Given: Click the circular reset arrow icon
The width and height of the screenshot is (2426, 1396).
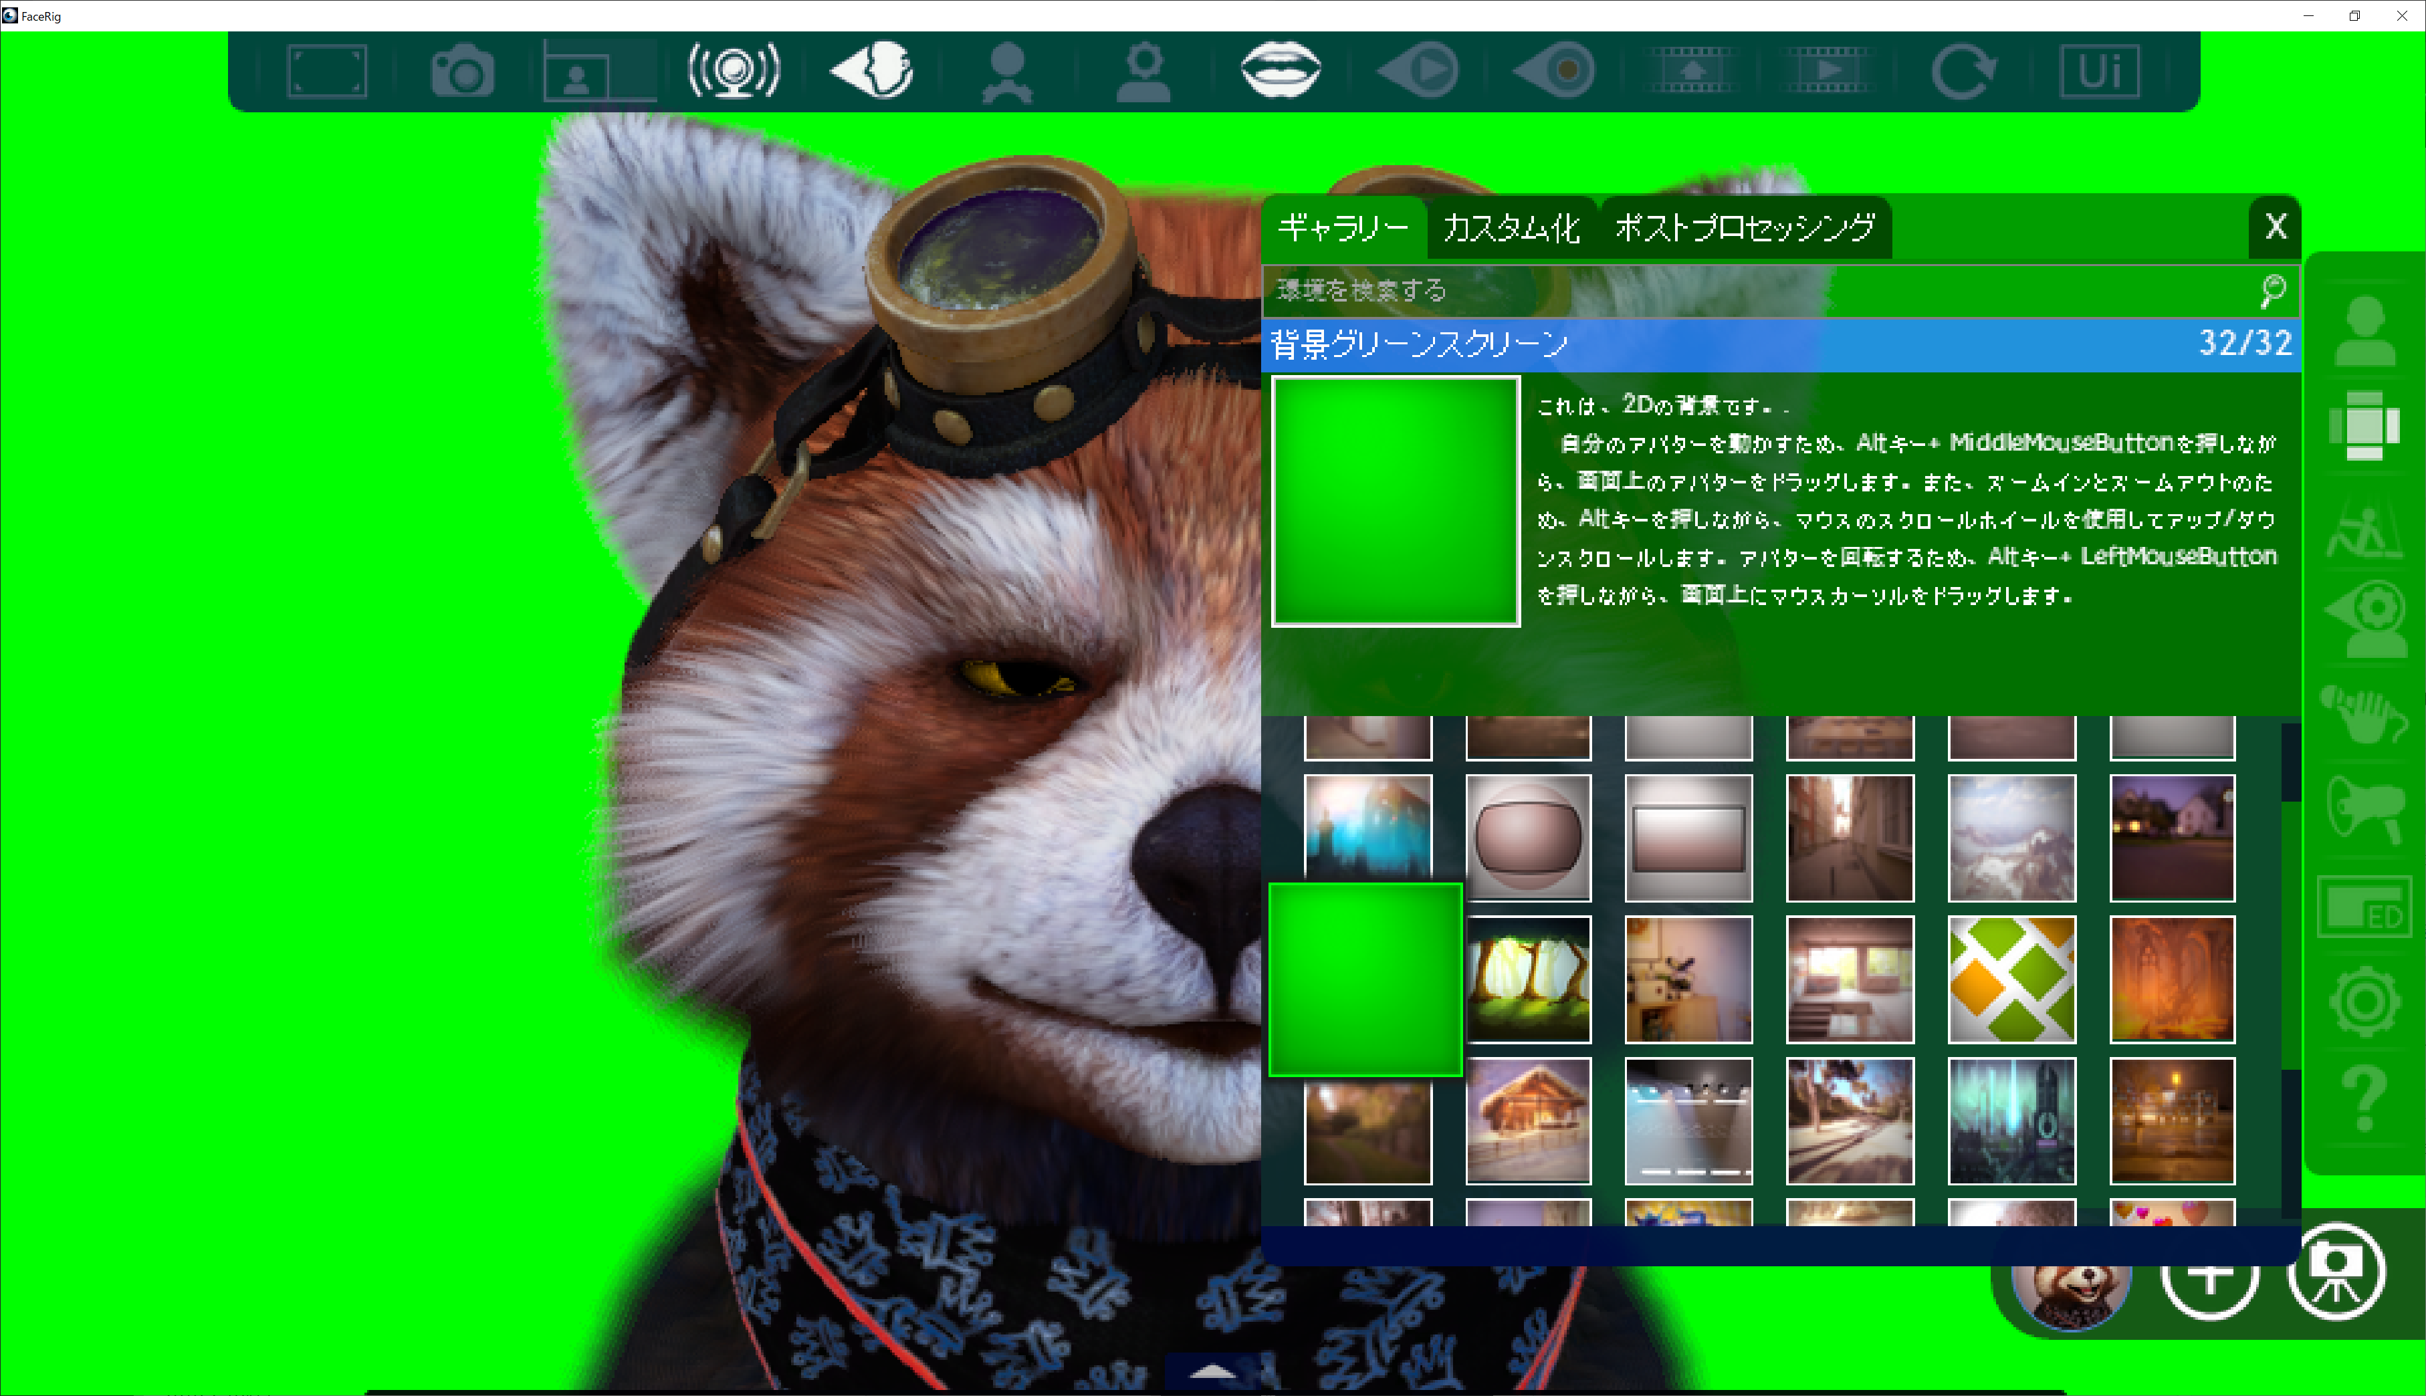Looking at the screenshot, I should 1964,71.
